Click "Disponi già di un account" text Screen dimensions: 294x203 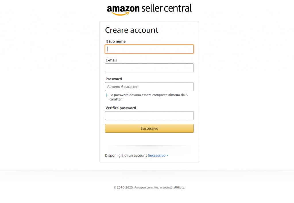pos(126,155)
